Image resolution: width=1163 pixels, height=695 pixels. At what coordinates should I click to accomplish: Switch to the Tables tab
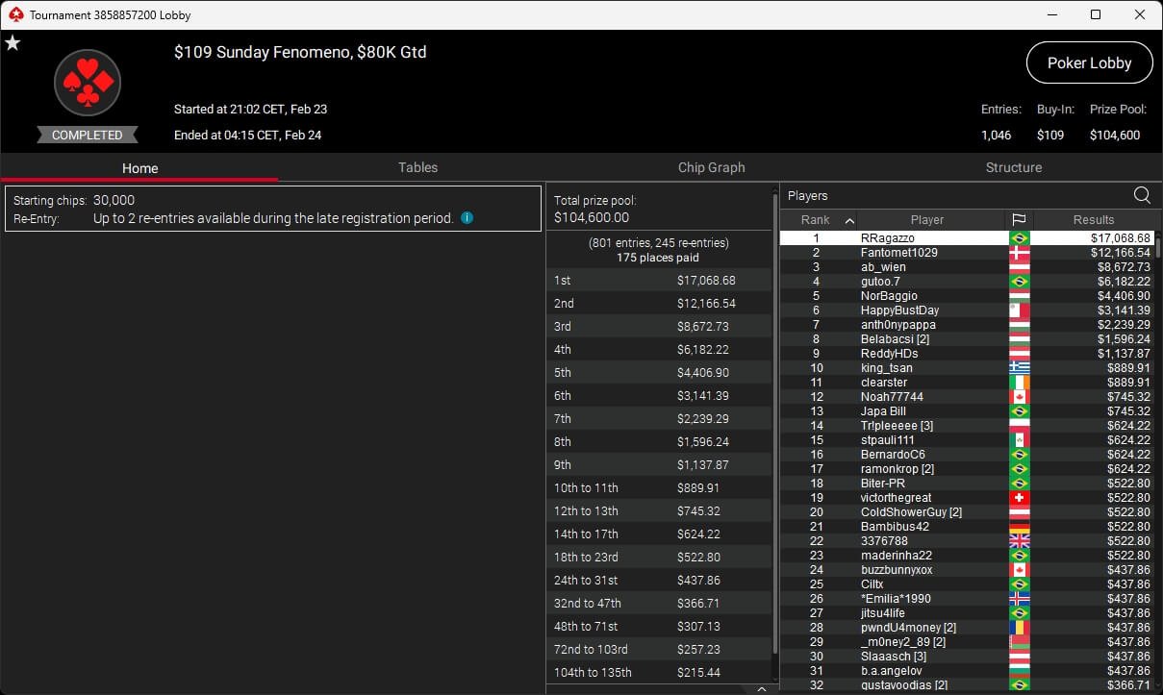[417, 167]
